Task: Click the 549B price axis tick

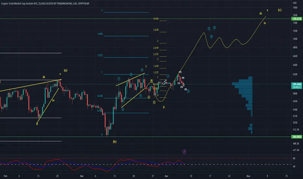Action: click(x=295, y=110)
